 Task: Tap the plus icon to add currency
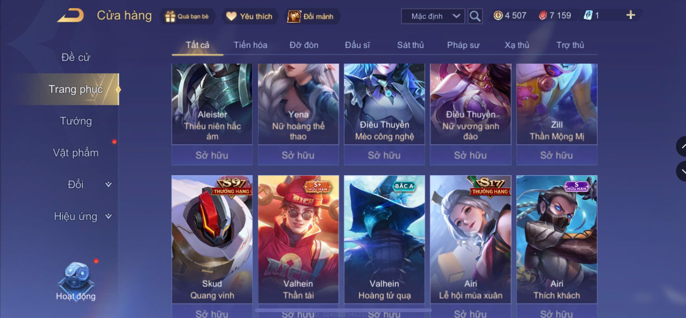[630, 15]
